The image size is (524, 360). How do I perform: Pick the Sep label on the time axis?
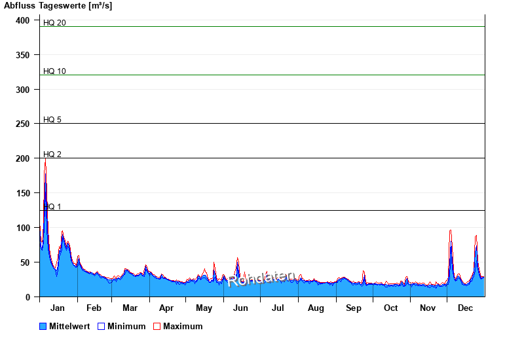(x=354, y=308)
